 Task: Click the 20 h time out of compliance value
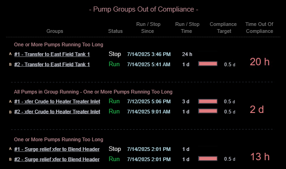coord(259,62)
